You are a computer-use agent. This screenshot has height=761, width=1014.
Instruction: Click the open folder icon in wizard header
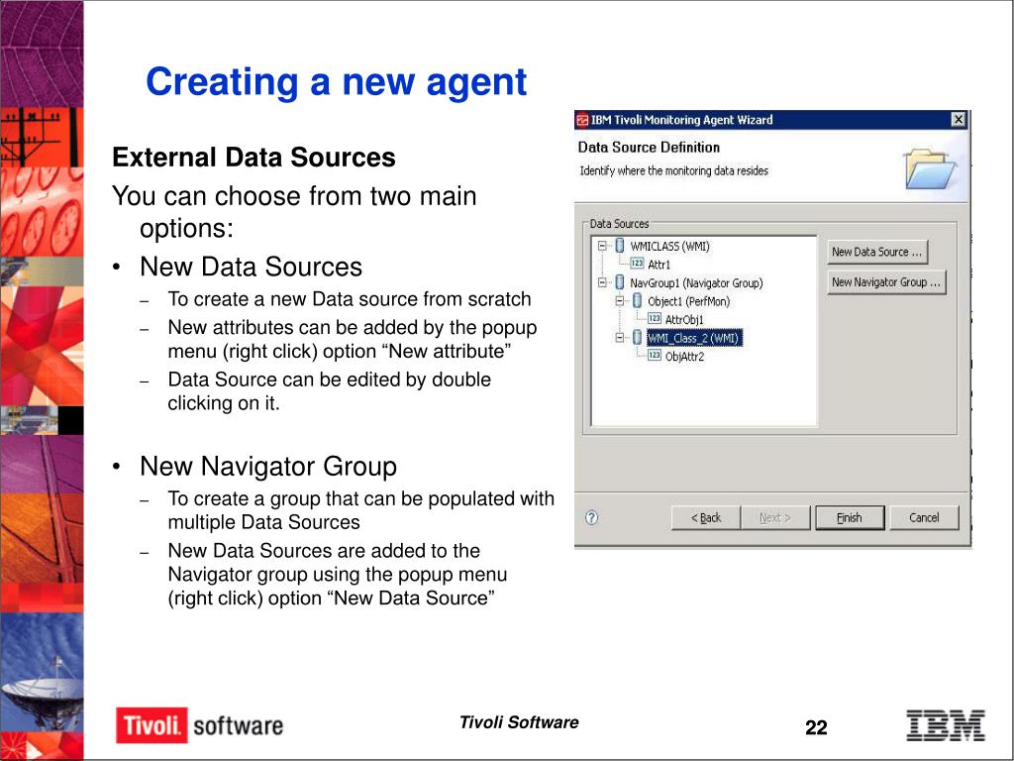point(930,169)
